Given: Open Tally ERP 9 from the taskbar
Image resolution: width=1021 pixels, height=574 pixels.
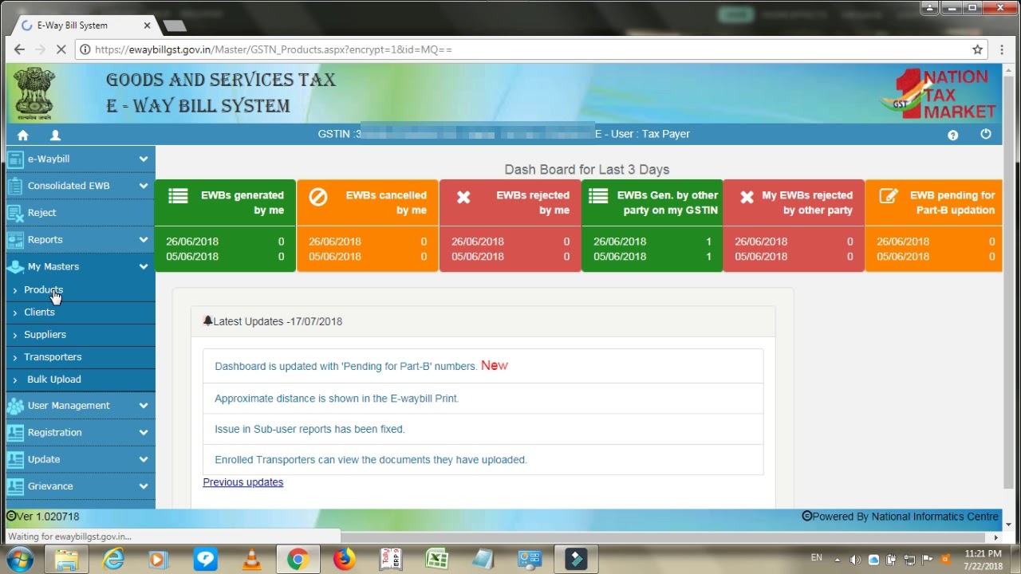Looking at the screenshot, I should [x=391, y=560].
